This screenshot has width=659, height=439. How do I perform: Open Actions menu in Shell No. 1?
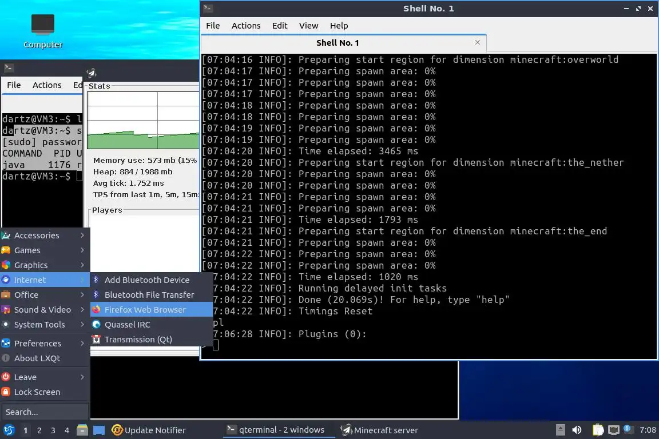coord(246,26)
